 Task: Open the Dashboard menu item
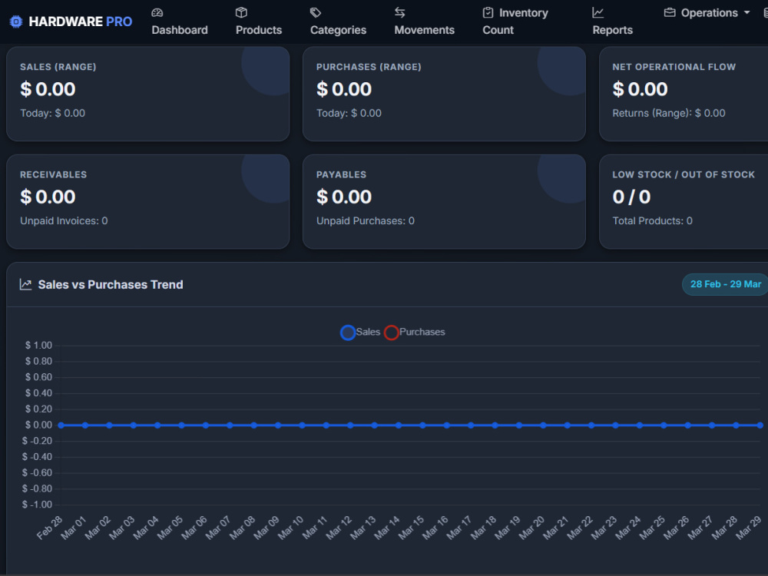(x=179, y=22)
